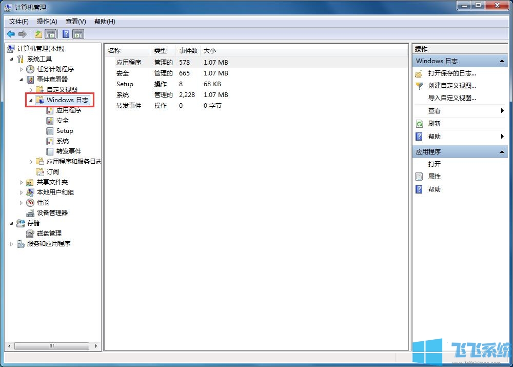Image resolution: width=513 pixels, height=367 pixels.
Task: Open 属性 for 应用程序 log
Action: click(x=433, y=177)
